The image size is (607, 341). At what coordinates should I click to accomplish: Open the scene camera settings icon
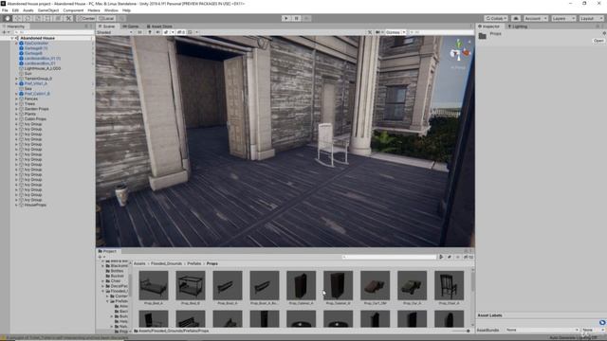pyautogui.click(x=377, y=32)
